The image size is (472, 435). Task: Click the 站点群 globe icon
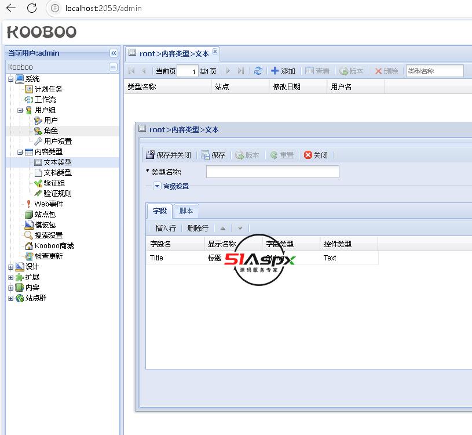coord(20,298)
